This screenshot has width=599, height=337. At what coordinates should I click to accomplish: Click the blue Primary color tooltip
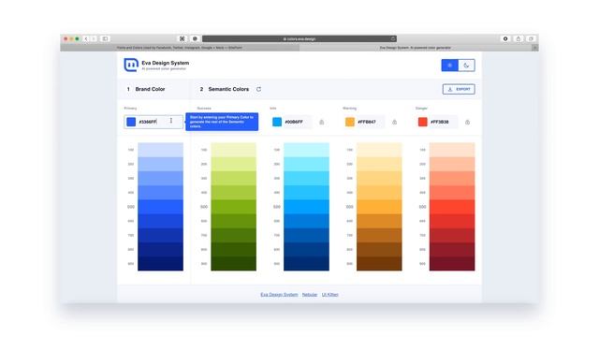point(222,122)
